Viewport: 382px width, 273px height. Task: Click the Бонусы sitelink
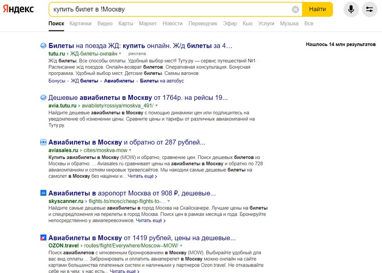point(57,81)
